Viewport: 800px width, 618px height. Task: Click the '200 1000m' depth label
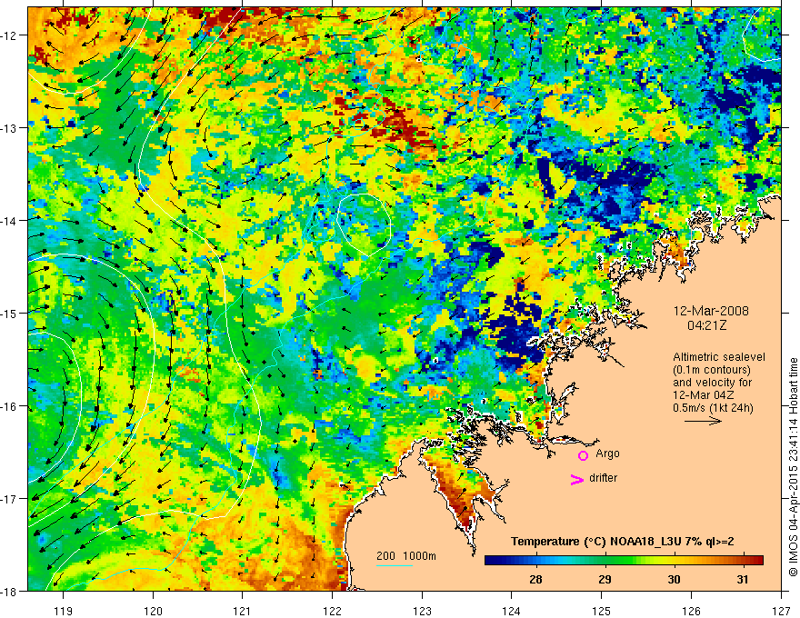(x=406, y=556)
